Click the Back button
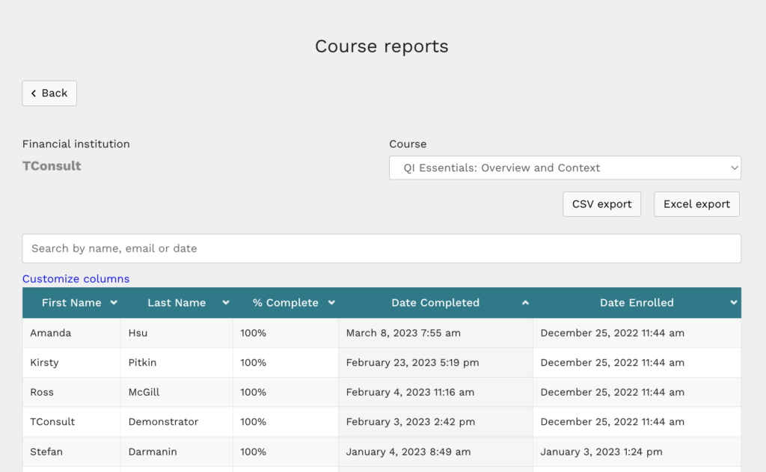 [x=49, y=93]
